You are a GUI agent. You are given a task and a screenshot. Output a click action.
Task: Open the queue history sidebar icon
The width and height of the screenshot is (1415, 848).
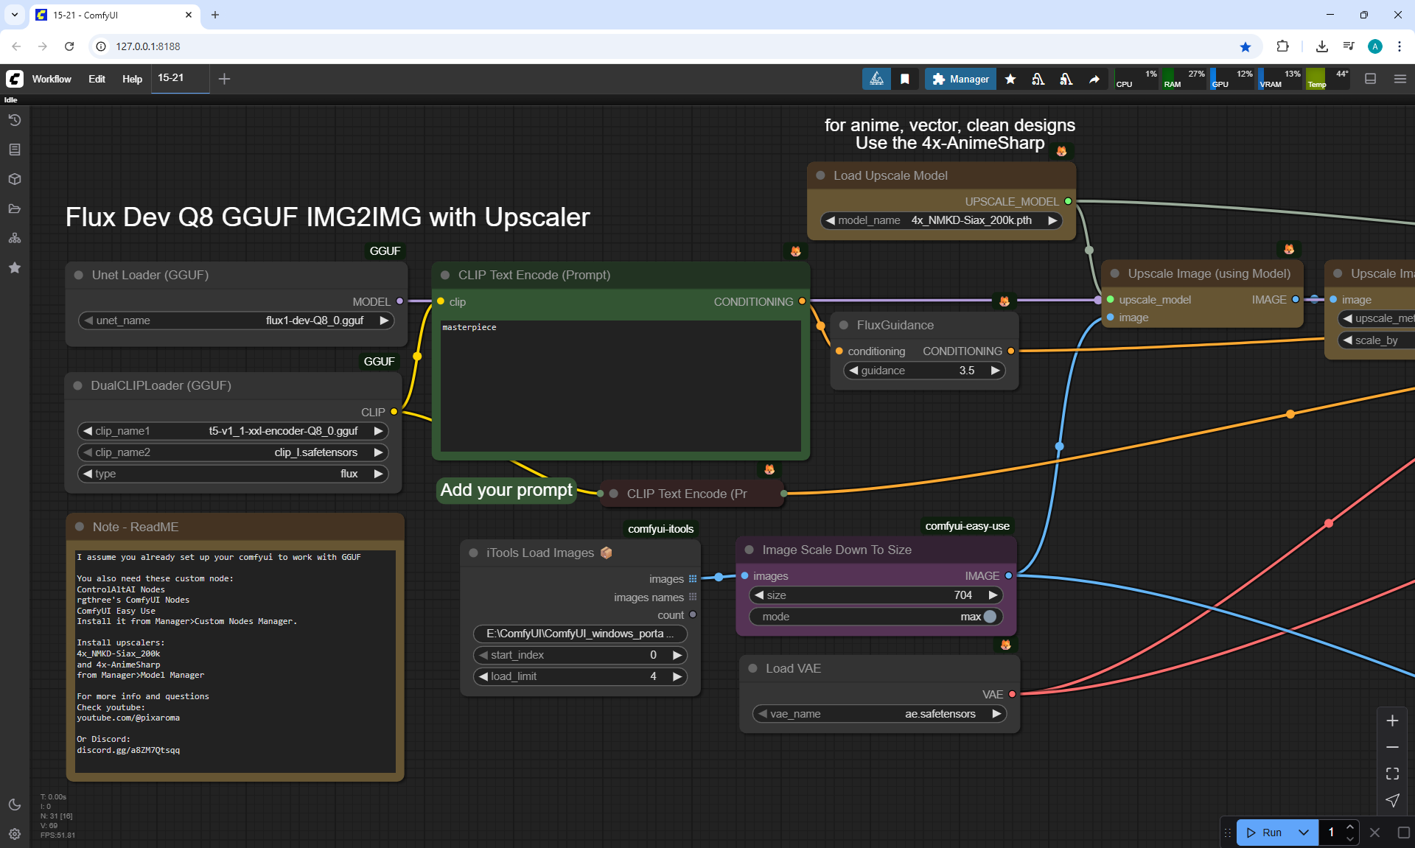tap(15, 120)
